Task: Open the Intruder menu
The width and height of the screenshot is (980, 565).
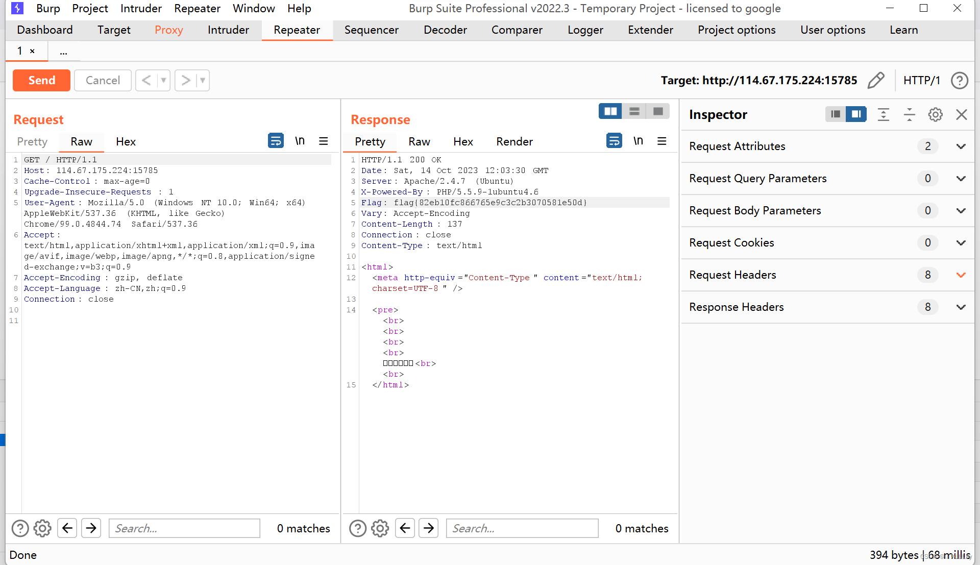Action: pyautogui.click(x=141, y=8)
